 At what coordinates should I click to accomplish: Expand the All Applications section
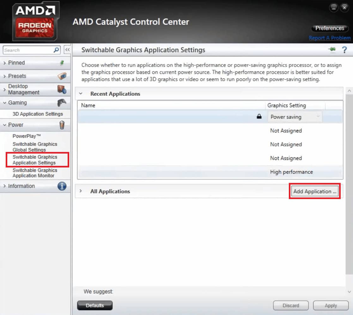(81, 191)
